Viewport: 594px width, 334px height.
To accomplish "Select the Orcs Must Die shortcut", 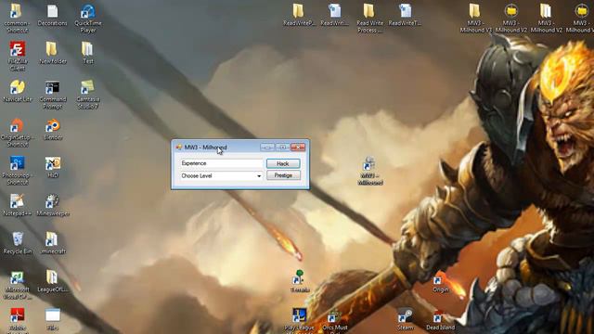I will tap(334, 321).
